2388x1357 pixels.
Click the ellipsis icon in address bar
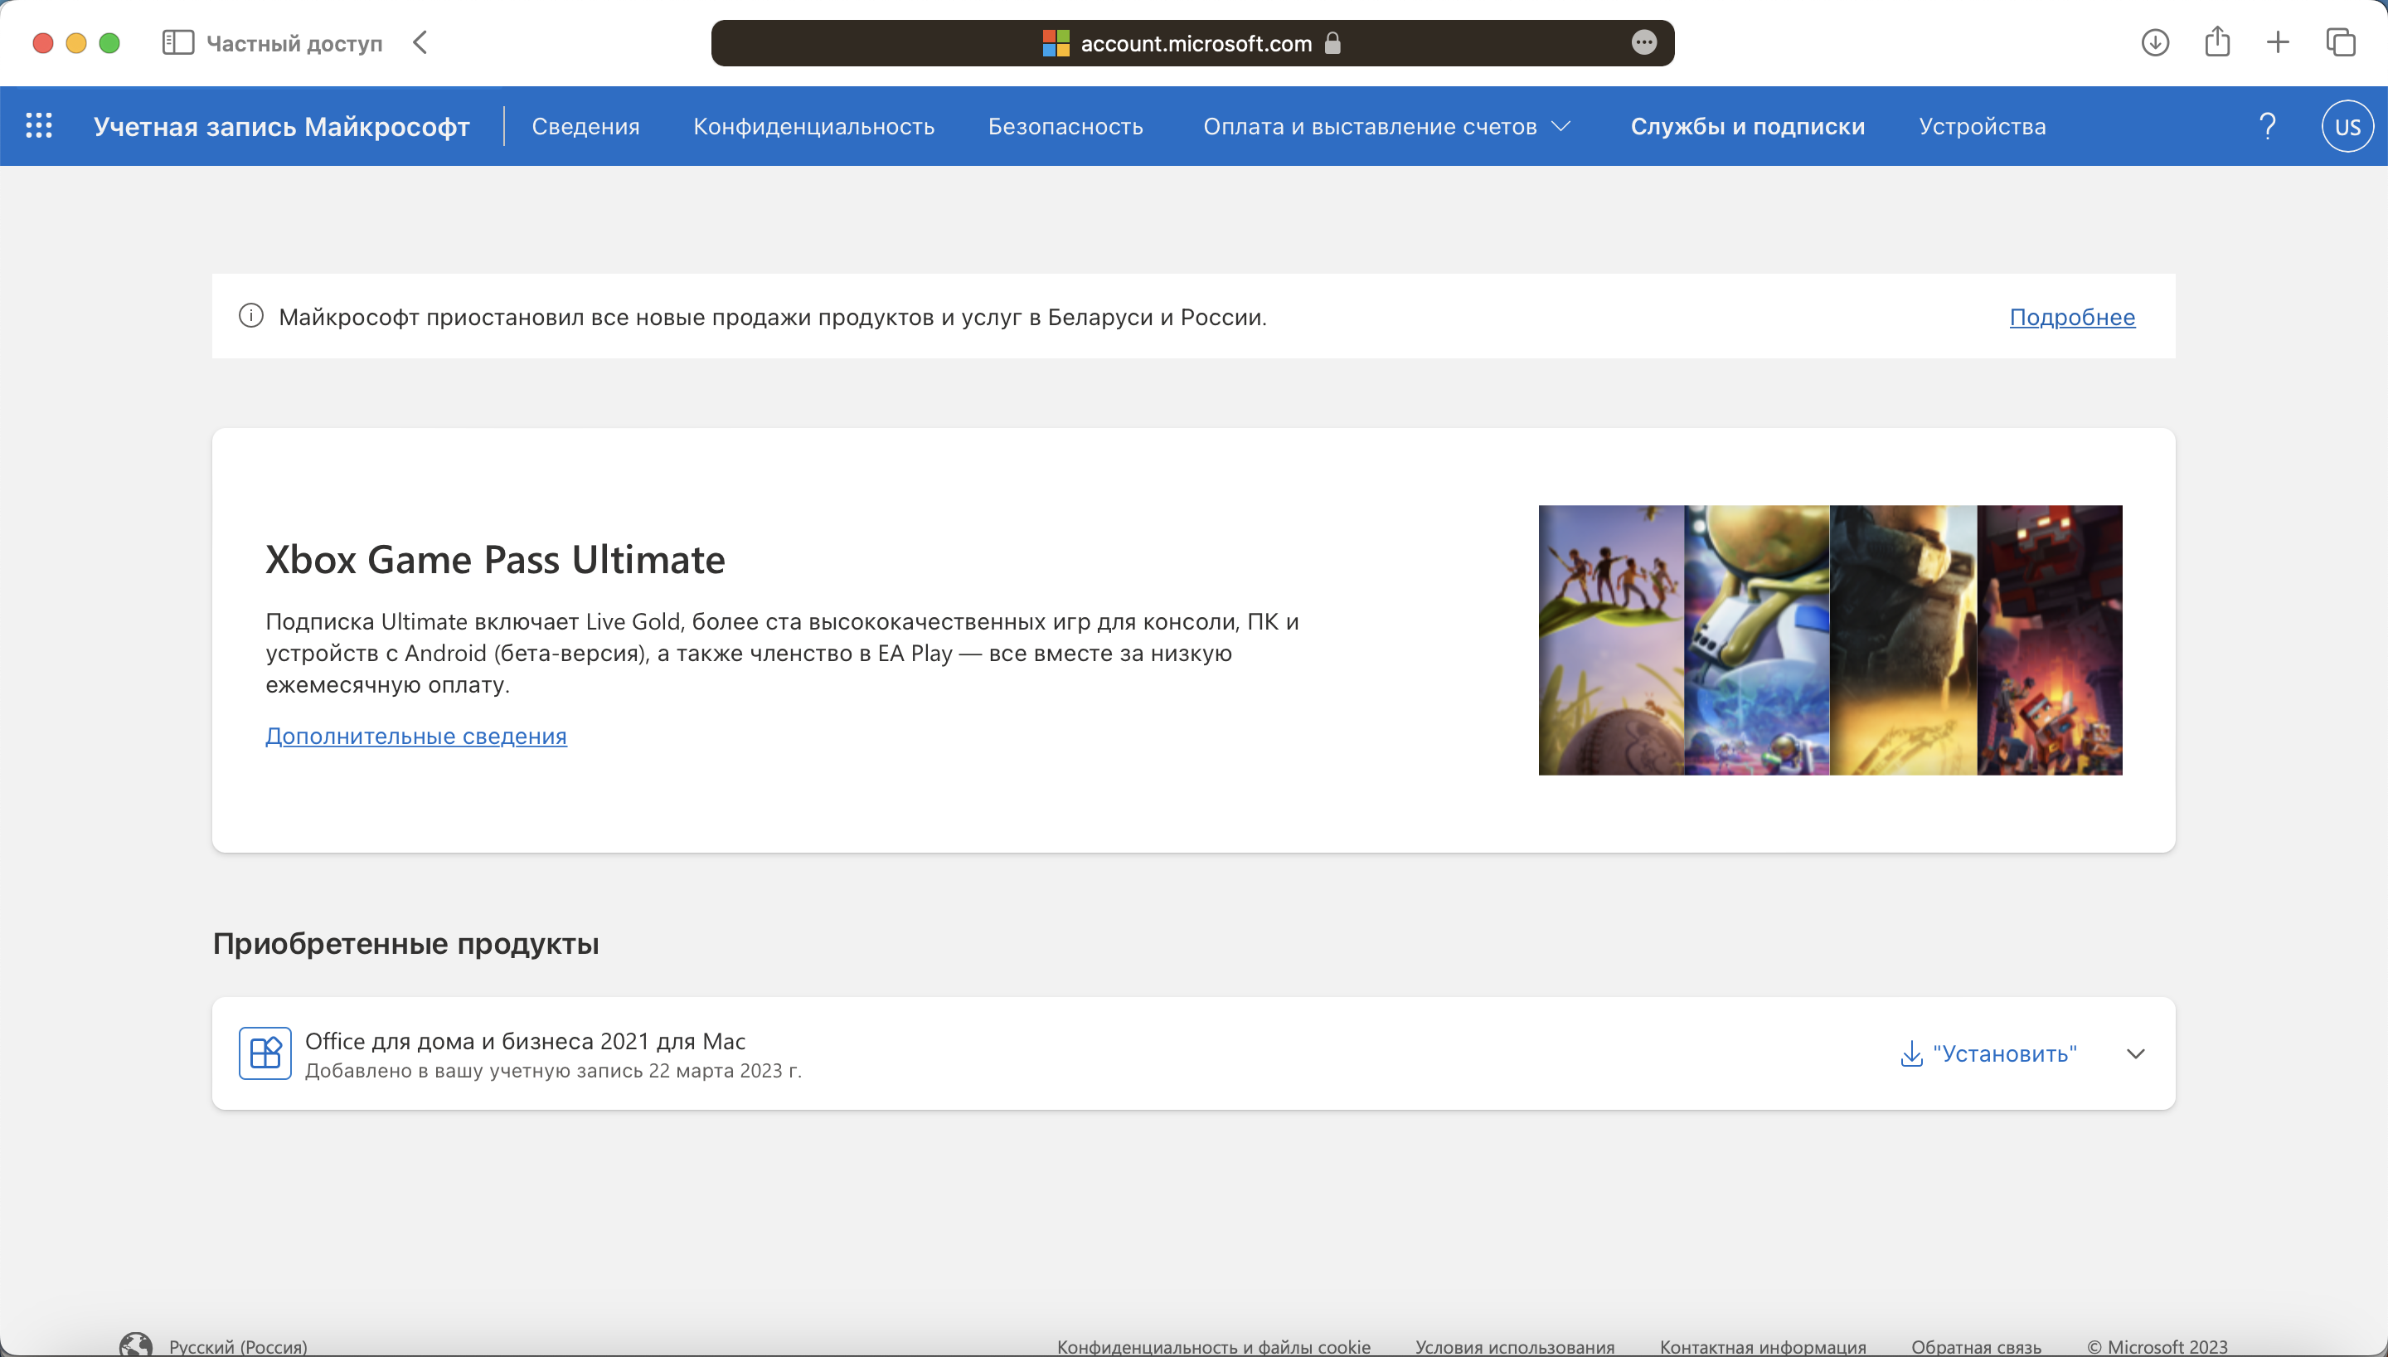pyautogui.click(x=1644, y=43)
